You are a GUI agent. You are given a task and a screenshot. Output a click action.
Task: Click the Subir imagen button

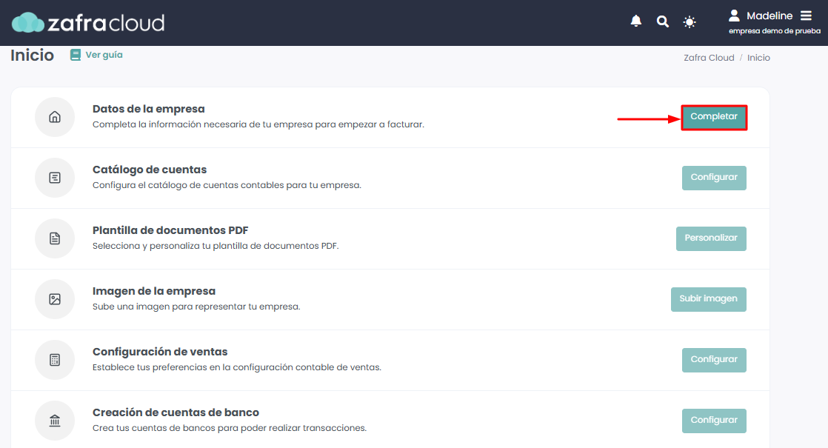tap(708, 299)
